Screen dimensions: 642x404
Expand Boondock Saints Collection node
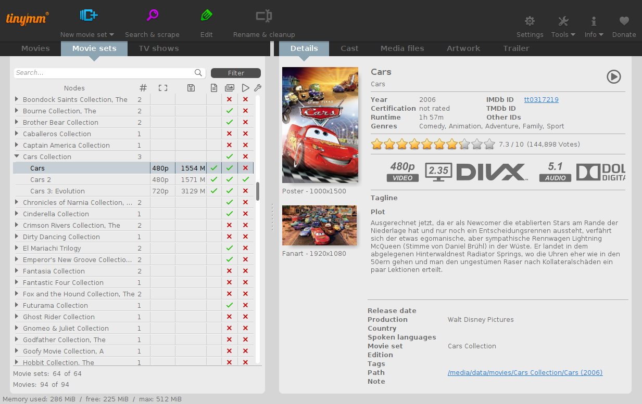coord(17,99)
